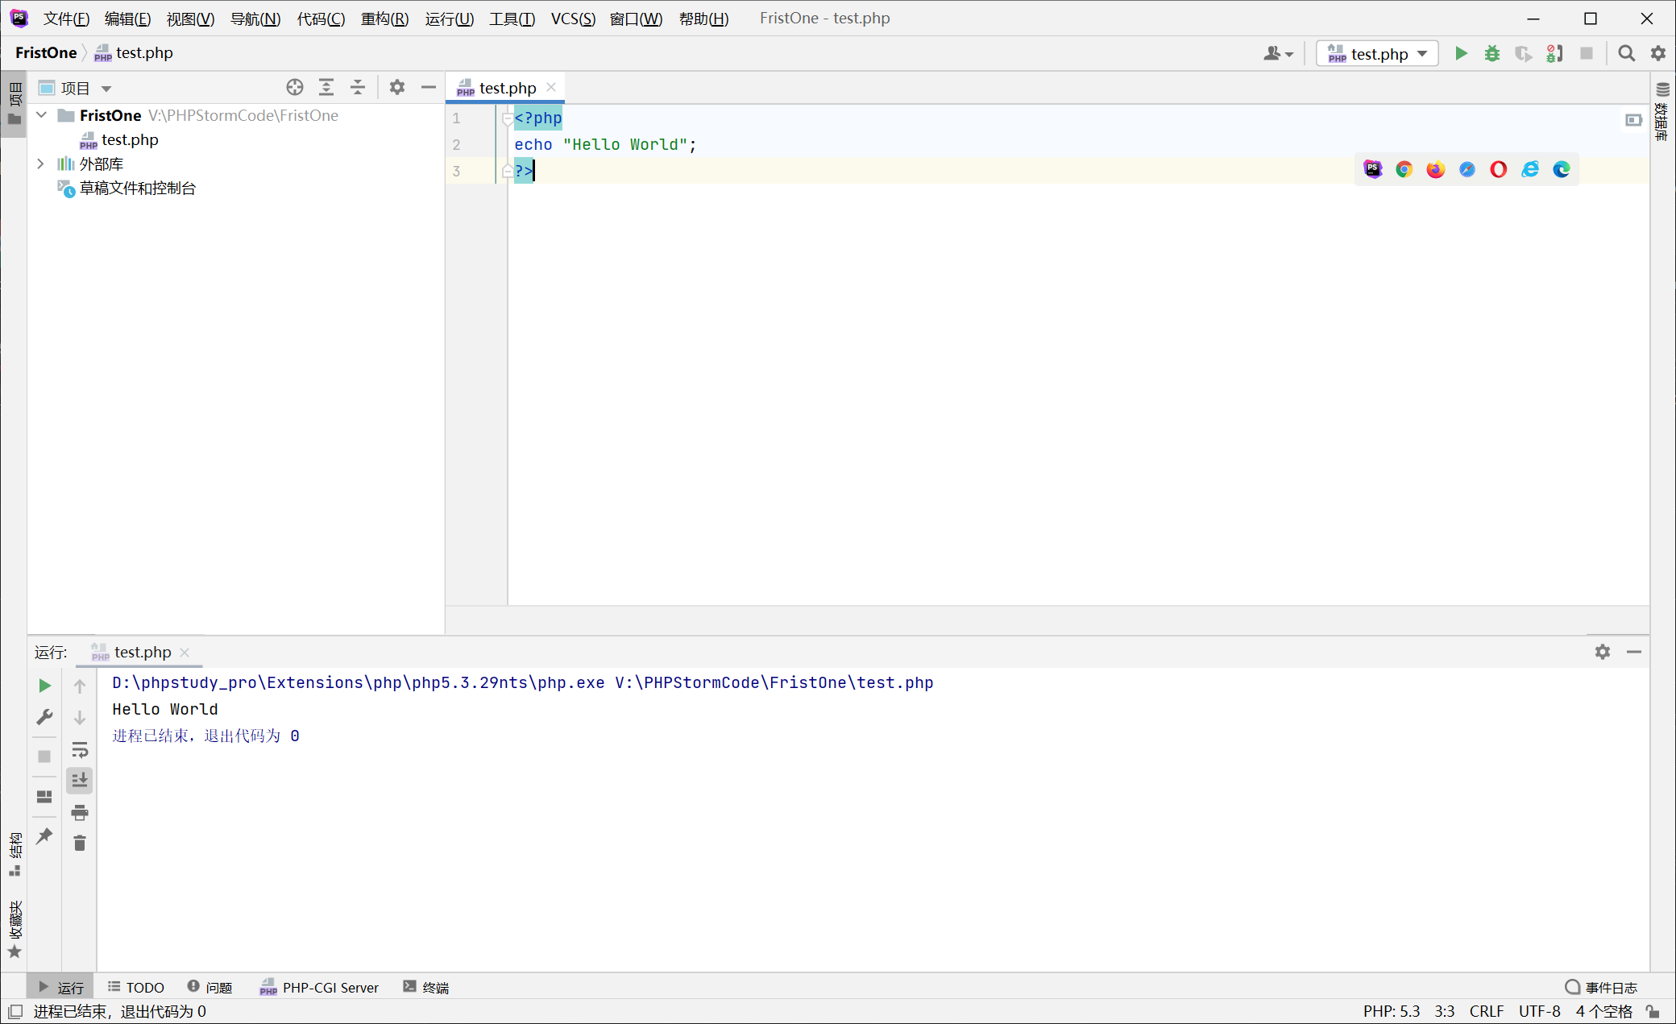This screenshot has width=1676, height=1024.
Task: Click PHP: 5.3 language level status
Action: pyautogui.click(x=1392, y=1011)
